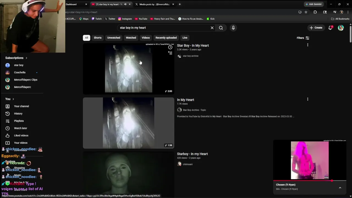Select the All filter chip

point(86,38)
